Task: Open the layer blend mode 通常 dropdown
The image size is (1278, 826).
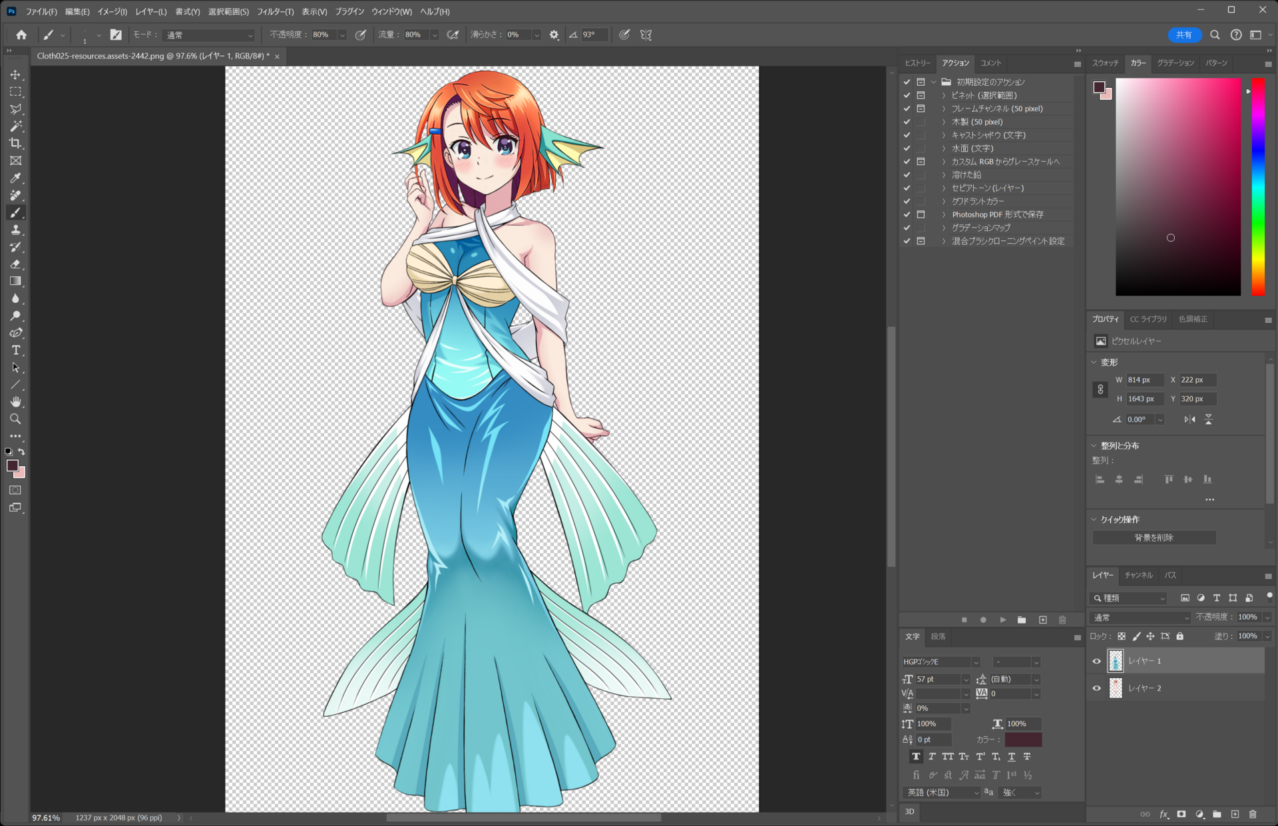Action: coord(1141,618)
